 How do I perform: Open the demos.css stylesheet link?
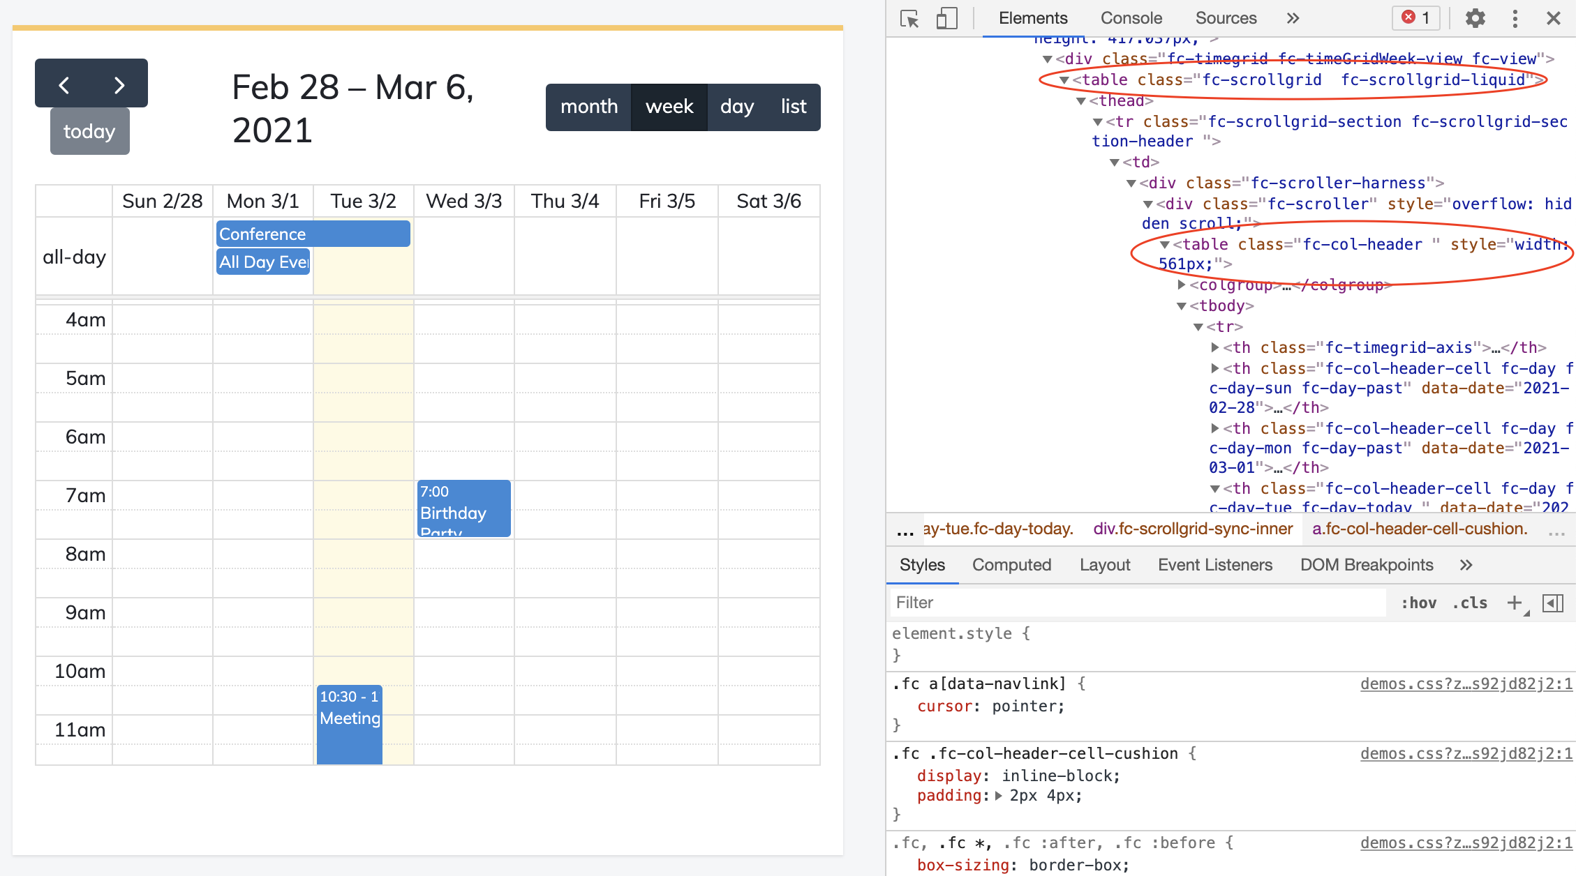(x=1466, y=684)
